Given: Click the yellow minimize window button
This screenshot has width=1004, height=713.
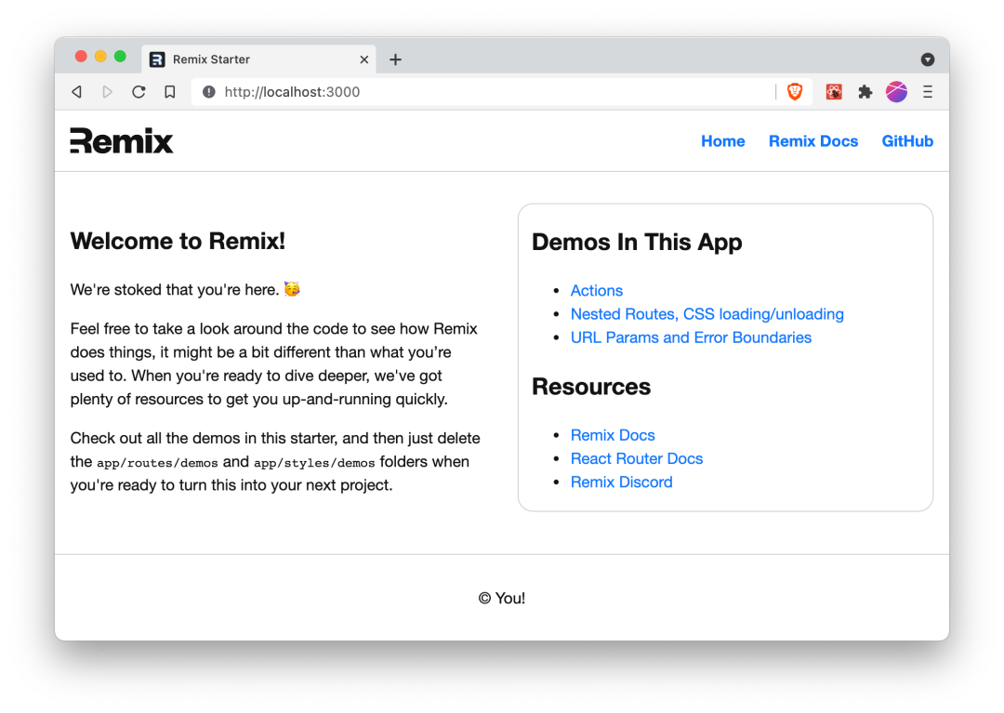Looking at the screenshot, I should (x=100, y=57).
